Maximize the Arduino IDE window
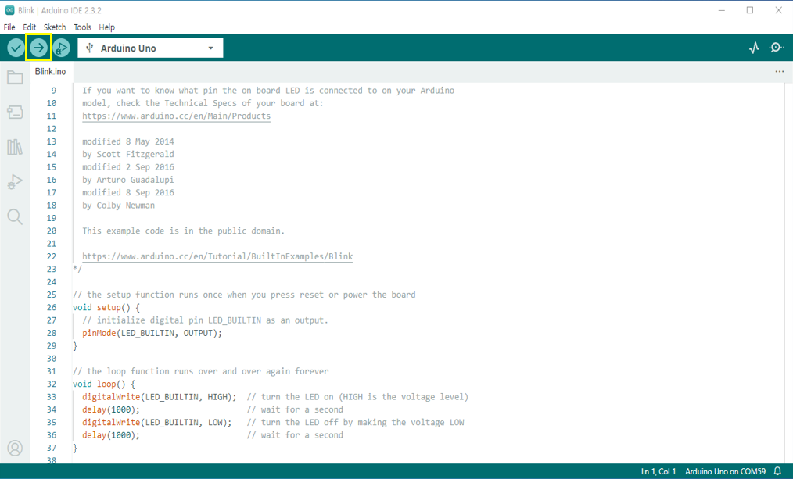 [x=750, y=10]
